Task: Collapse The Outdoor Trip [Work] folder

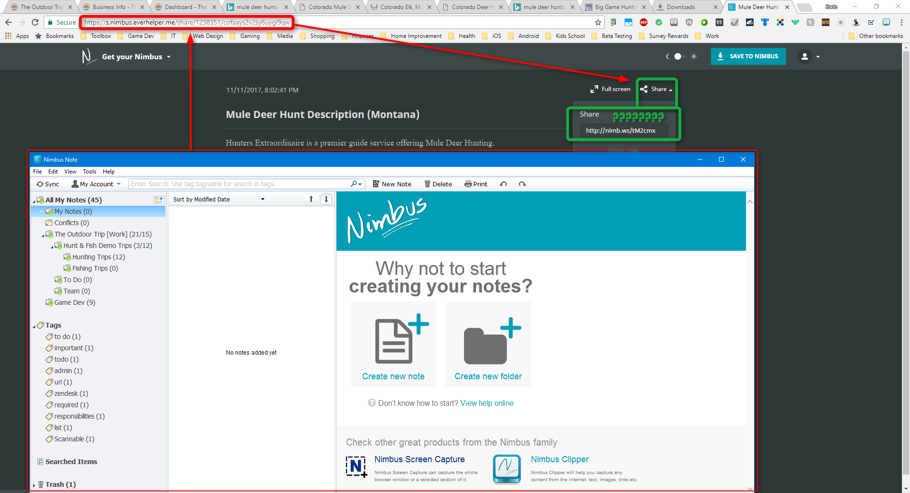Action: tap(43, 235)
